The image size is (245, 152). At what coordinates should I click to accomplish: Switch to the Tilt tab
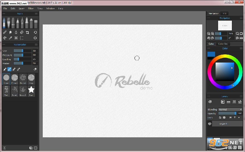click(225, 13)
